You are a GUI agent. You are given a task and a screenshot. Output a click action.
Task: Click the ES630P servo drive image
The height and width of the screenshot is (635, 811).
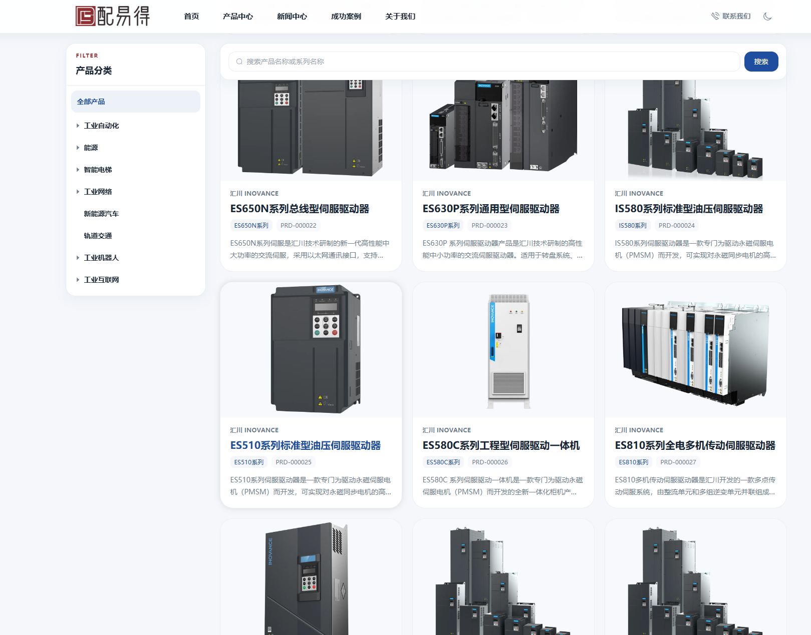tap(503, 130)
